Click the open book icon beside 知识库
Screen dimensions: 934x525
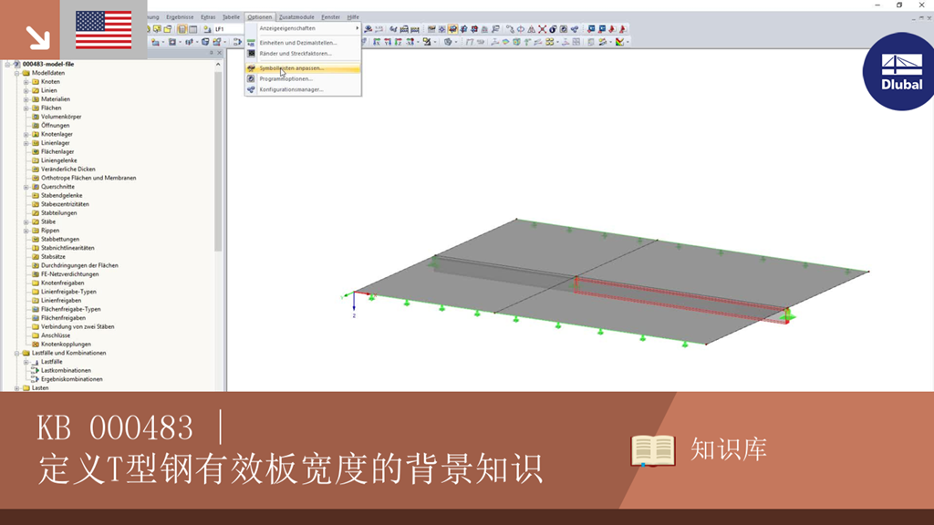653,450
